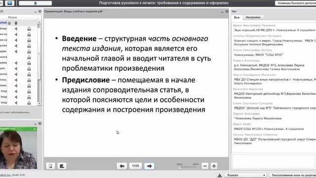Click the BigBlueButton link at the bottom left
The width and height of the screenshot is (316, 178).
pyautogui.click(x=5, y=175)
